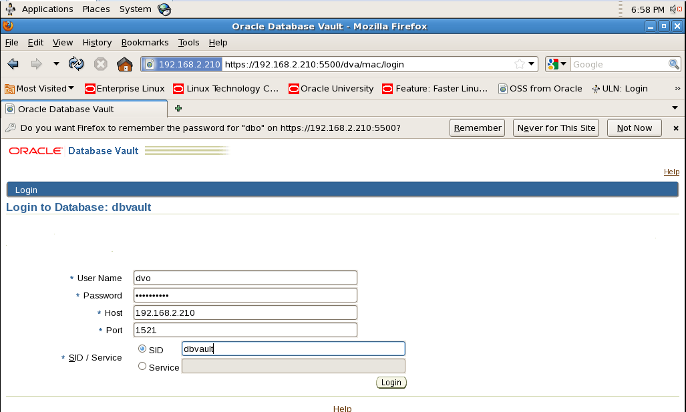Open the Edit menu
The height and width of the screenshot is (412, 686).
(35, 43)
